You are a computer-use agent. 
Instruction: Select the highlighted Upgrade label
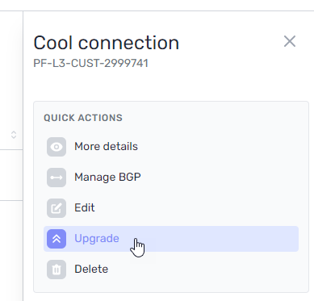click(97, 239)
